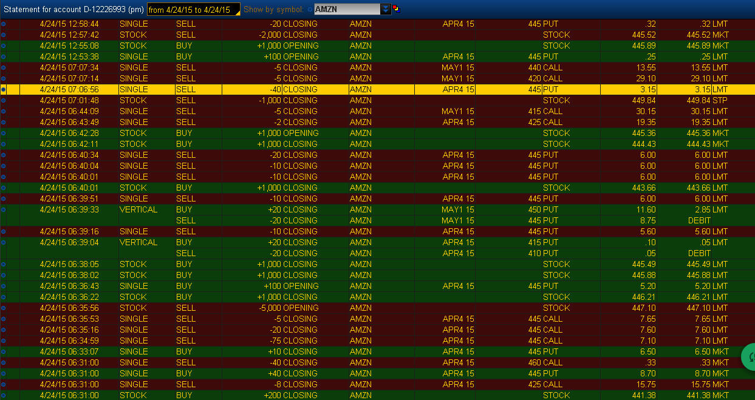Click the blue indicator left of the AMZN symbol box
The image size is (755, 400).
(310, 10)
